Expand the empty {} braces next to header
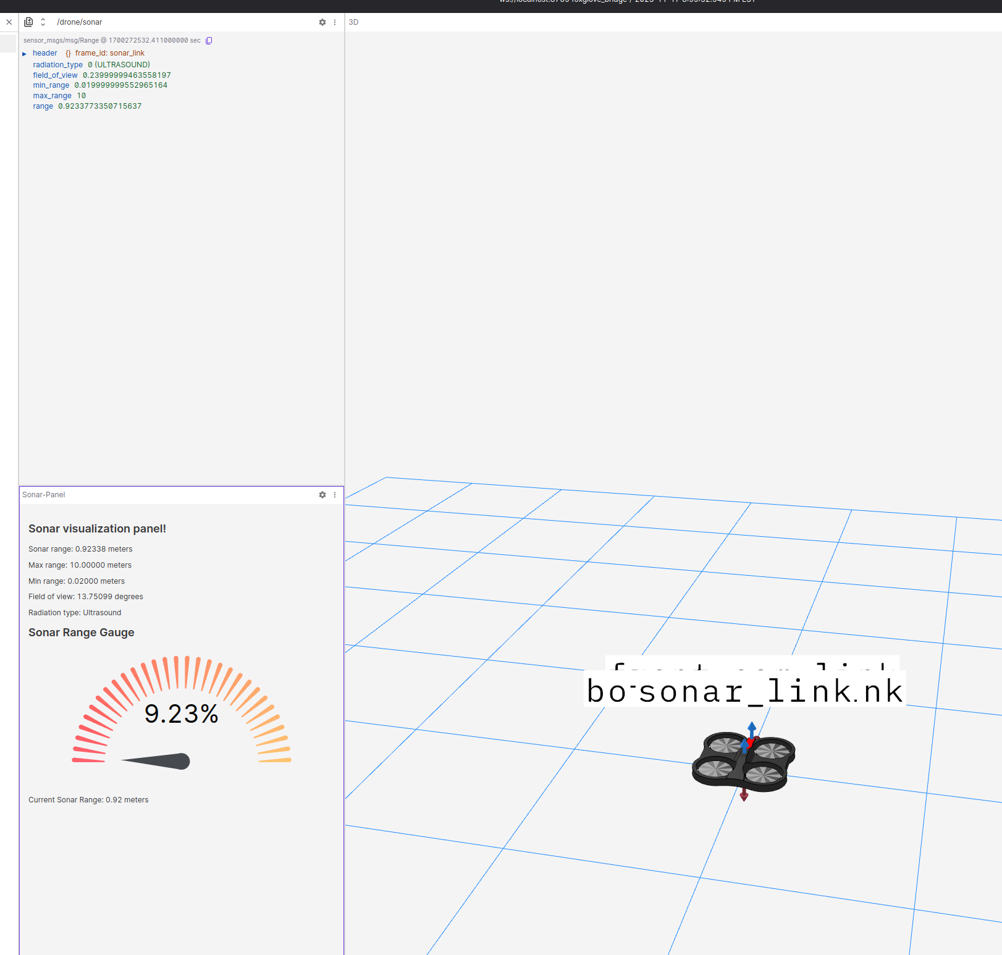 coord(67,53)
